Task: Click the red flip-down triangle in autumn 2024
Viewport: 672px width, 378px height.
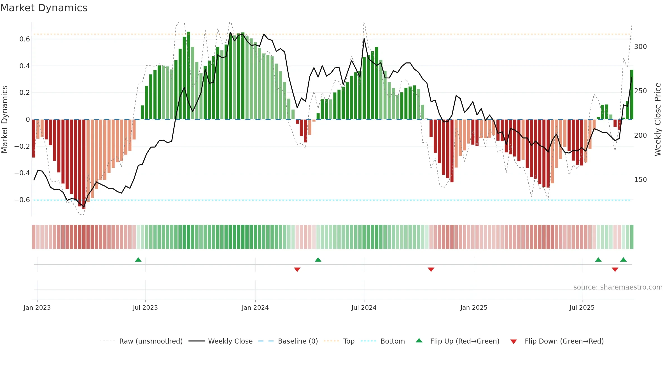Action: coord(431,270)
